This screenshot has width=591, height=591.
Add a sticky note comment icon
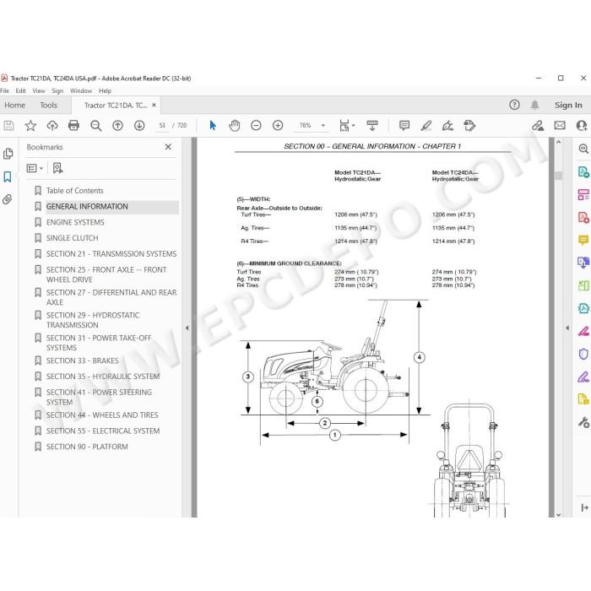pyautogui.click(x=404, y=126)
